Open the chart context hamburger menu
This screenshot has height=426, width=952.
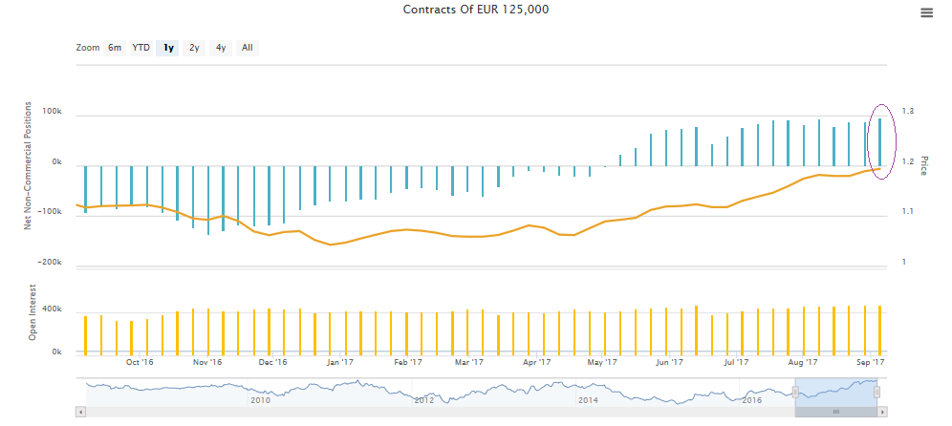click(x=926, y=12)
